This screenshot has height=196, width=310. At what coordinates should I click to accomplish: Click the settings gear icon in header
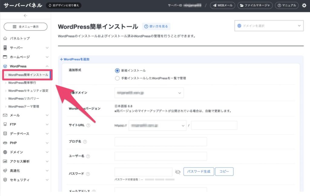tap(304, 5)
